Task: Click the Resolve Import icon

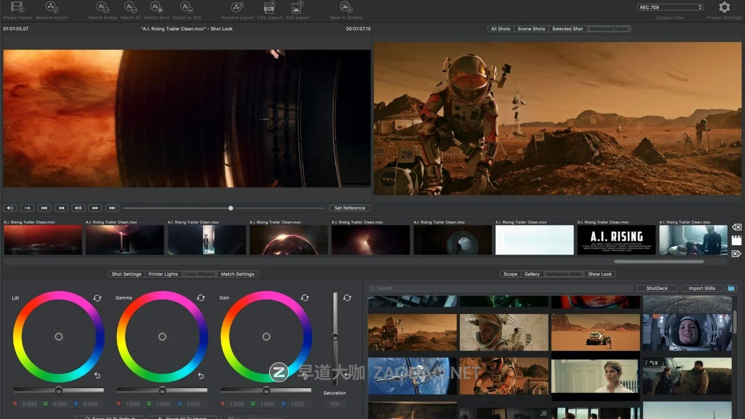Action: click(52, 7)
